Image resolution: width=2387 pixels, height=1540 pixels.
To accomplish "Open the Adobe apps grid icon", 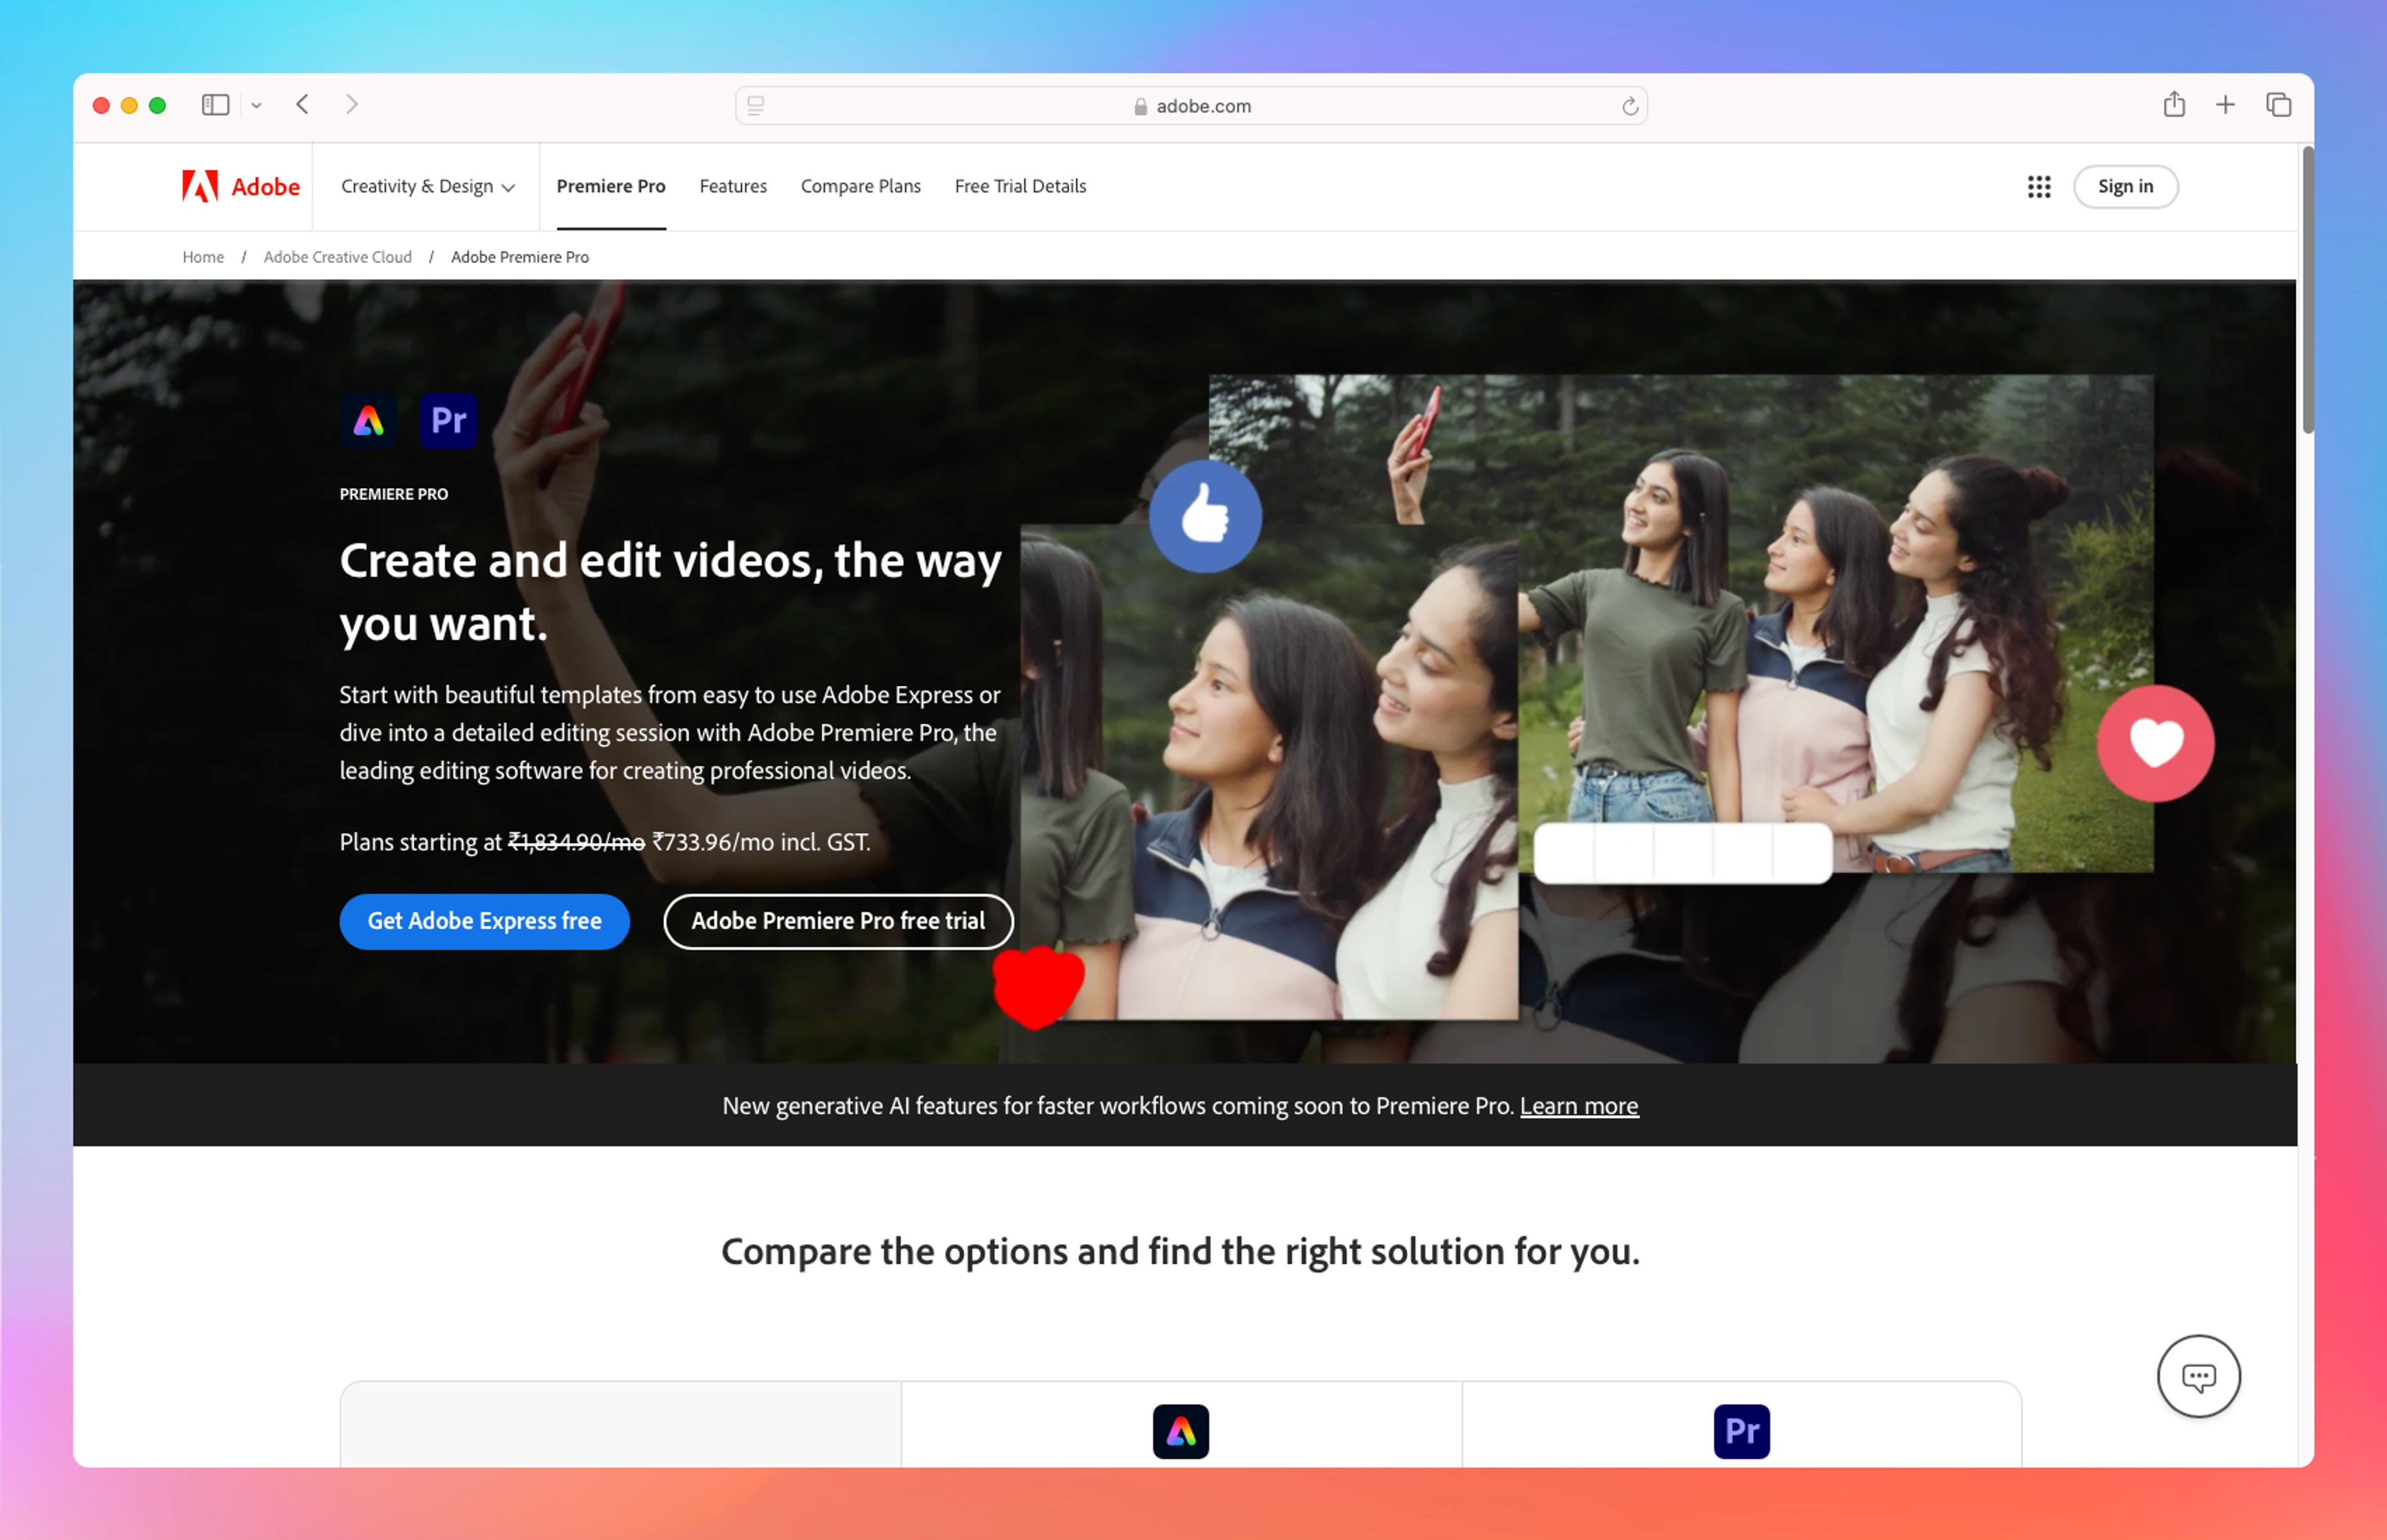I will [x=2038, y=186].
